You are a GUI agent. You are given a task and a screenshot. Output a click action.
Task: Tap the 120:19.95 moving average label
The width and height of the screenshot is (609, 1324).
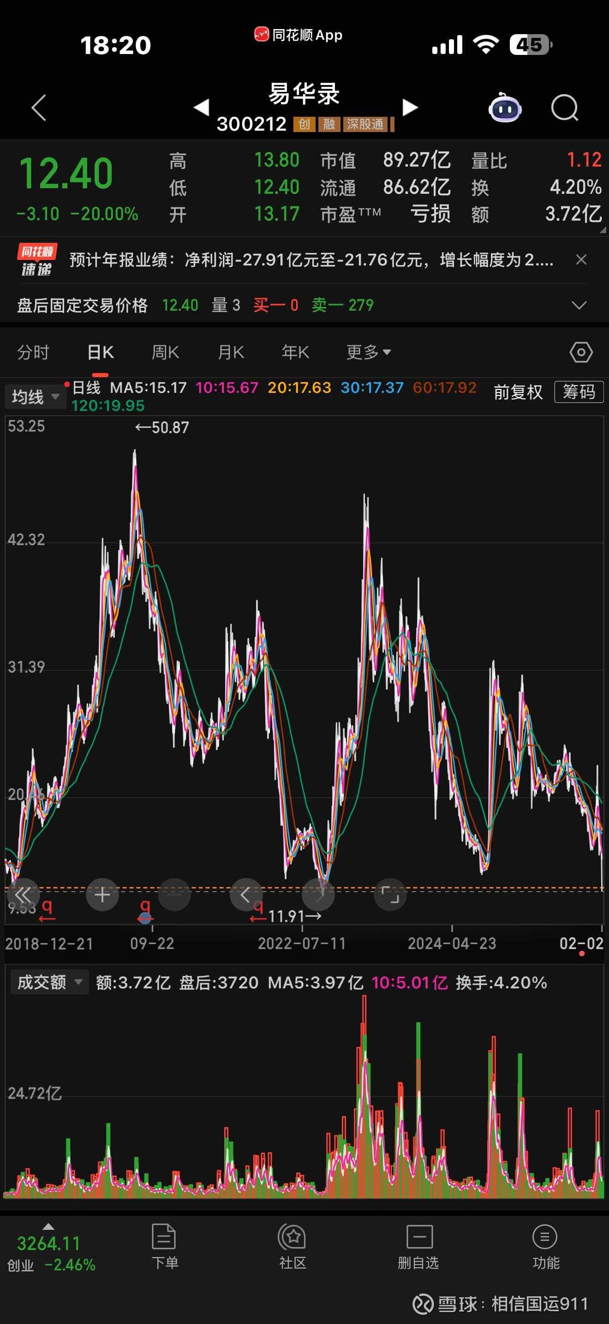(x=108, y=405)
